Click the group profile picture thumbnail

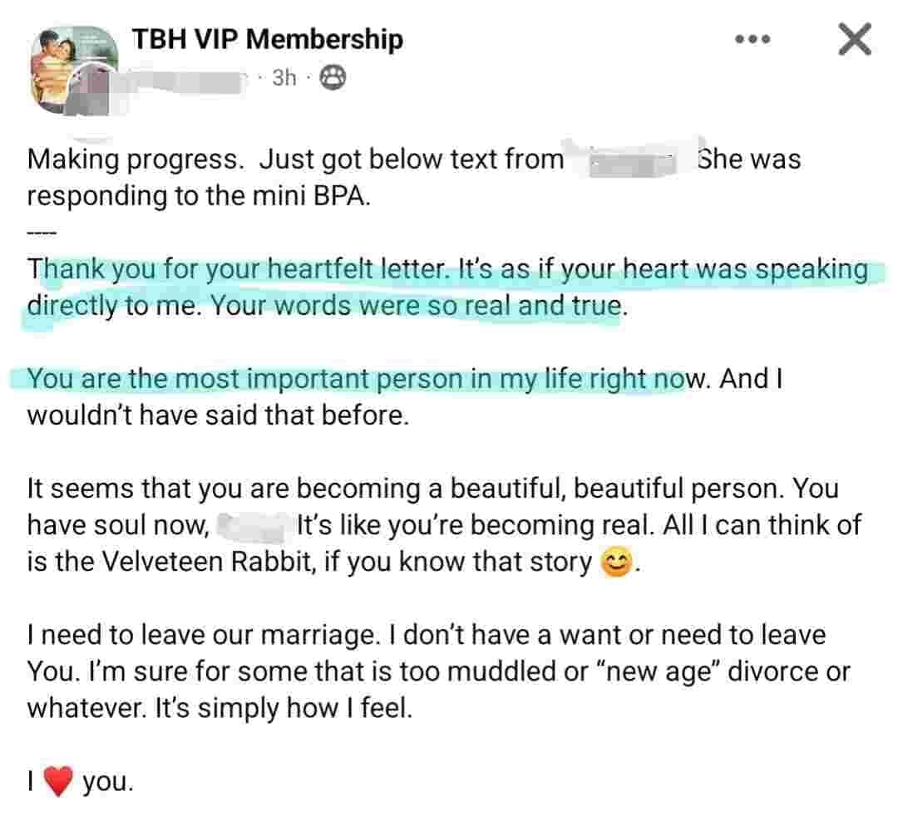(x=75, y=68)
